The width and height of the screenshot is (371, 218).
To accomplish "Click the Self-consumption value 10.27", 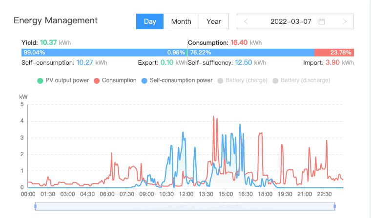I will (x=85, y=62).
